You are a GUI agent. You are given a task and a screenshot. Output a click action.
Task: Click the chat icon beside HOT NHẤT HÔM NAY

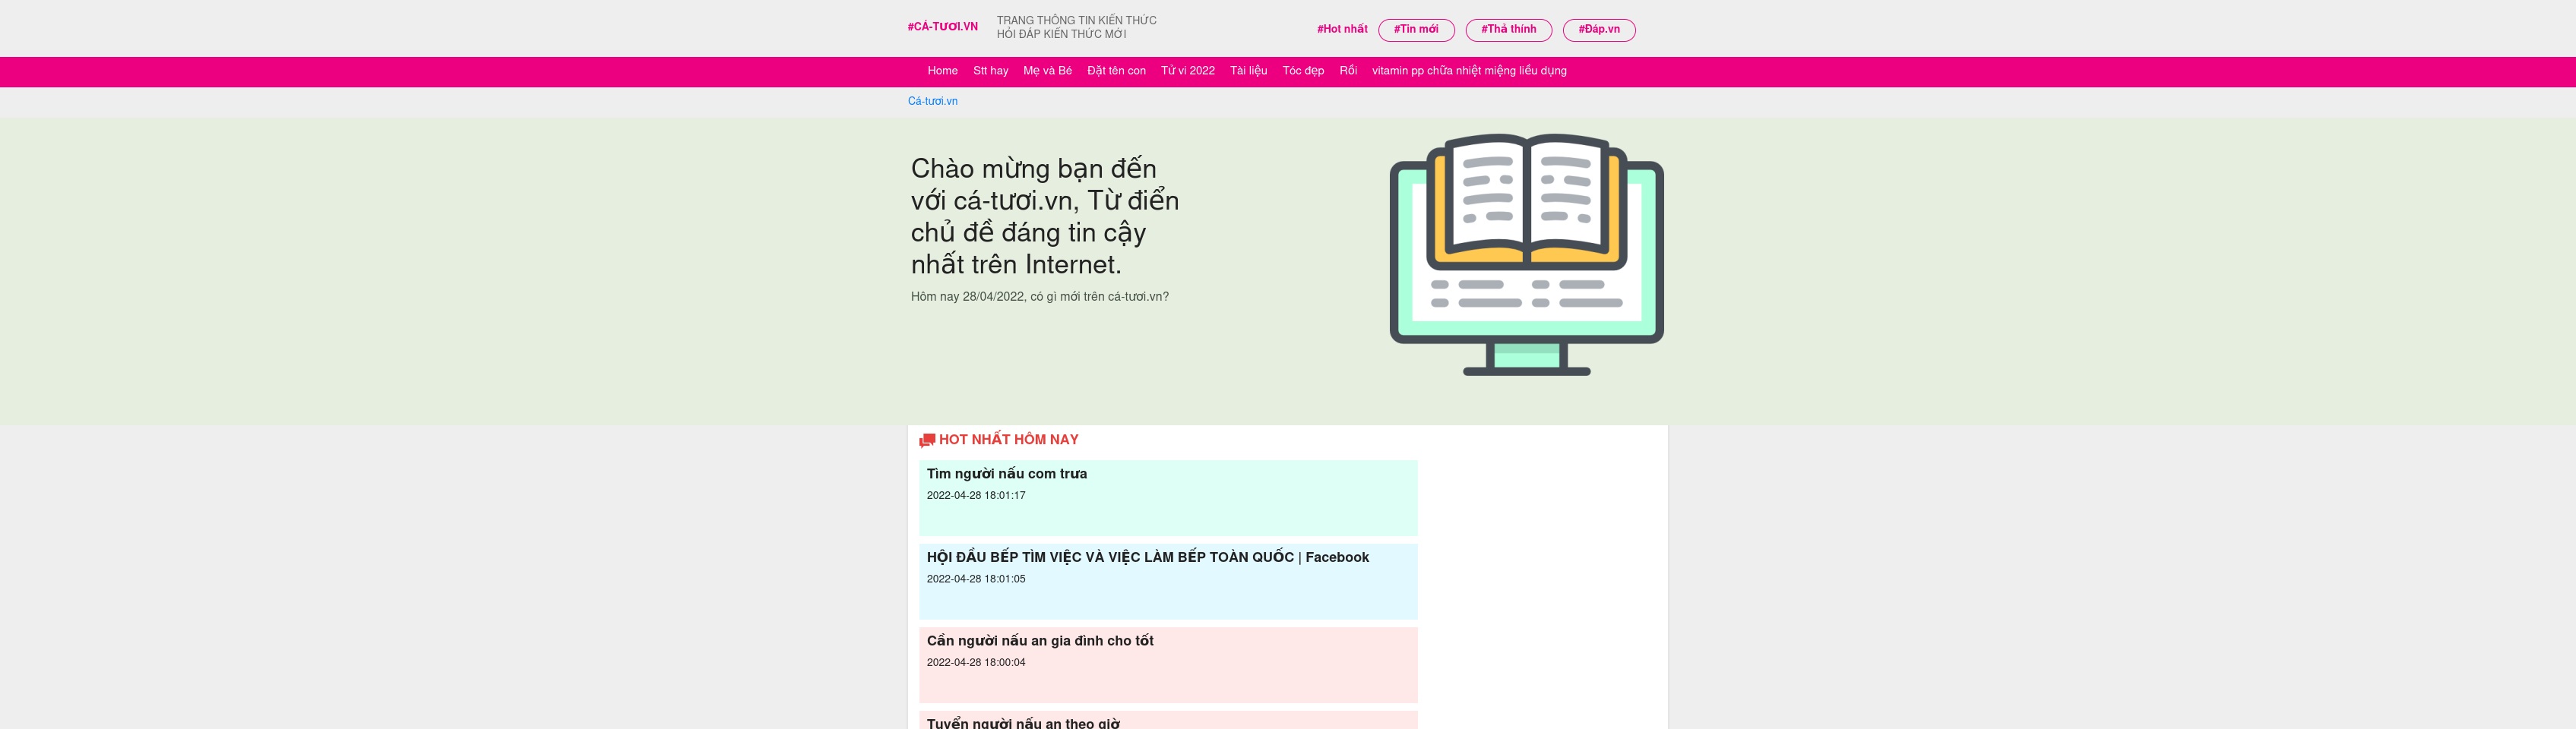pyautogui.click(x=927, y=440)
